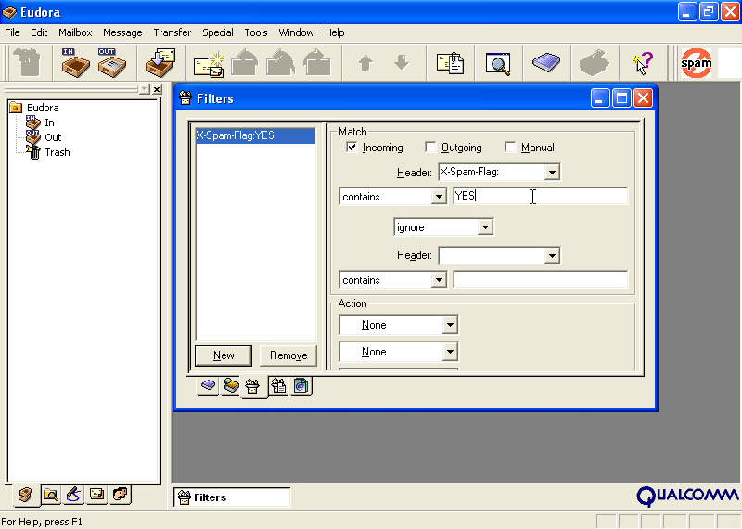The height and width of the screenshot is (529, 742).
Task: Open the Special menu
Action: [x=218, y=32]
